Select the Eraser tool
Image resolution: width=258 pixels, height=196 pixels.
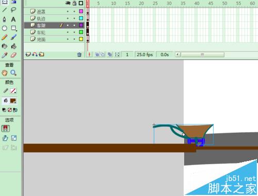pos(13,55)
